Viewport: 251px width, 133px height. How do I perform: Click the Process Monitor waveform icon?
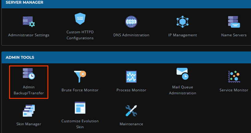pos(131,77)
